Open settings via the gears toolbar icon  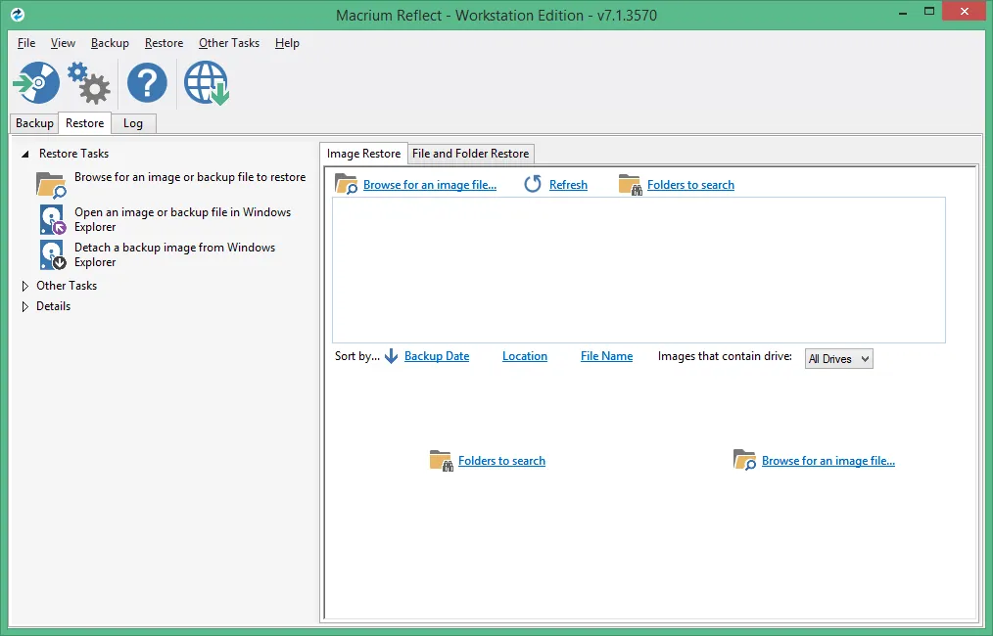89,83
